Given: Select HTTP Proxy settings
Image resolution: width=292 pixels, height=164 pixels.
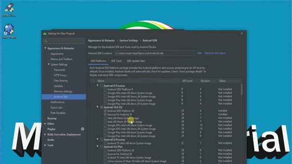Looking at the screenshot, I should pyautogui.click(x=60, y=75).
